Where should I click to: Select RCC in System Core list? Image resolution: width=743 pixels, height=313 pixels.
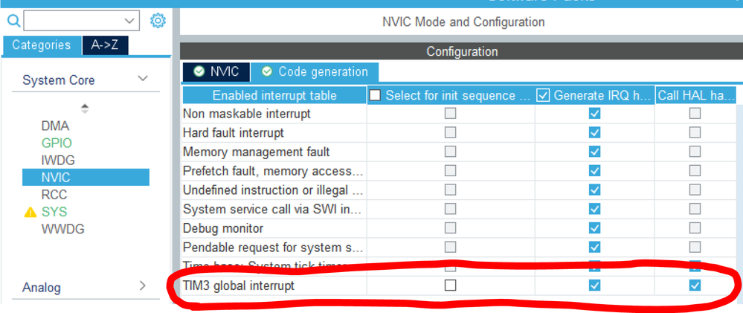(54, 195)
